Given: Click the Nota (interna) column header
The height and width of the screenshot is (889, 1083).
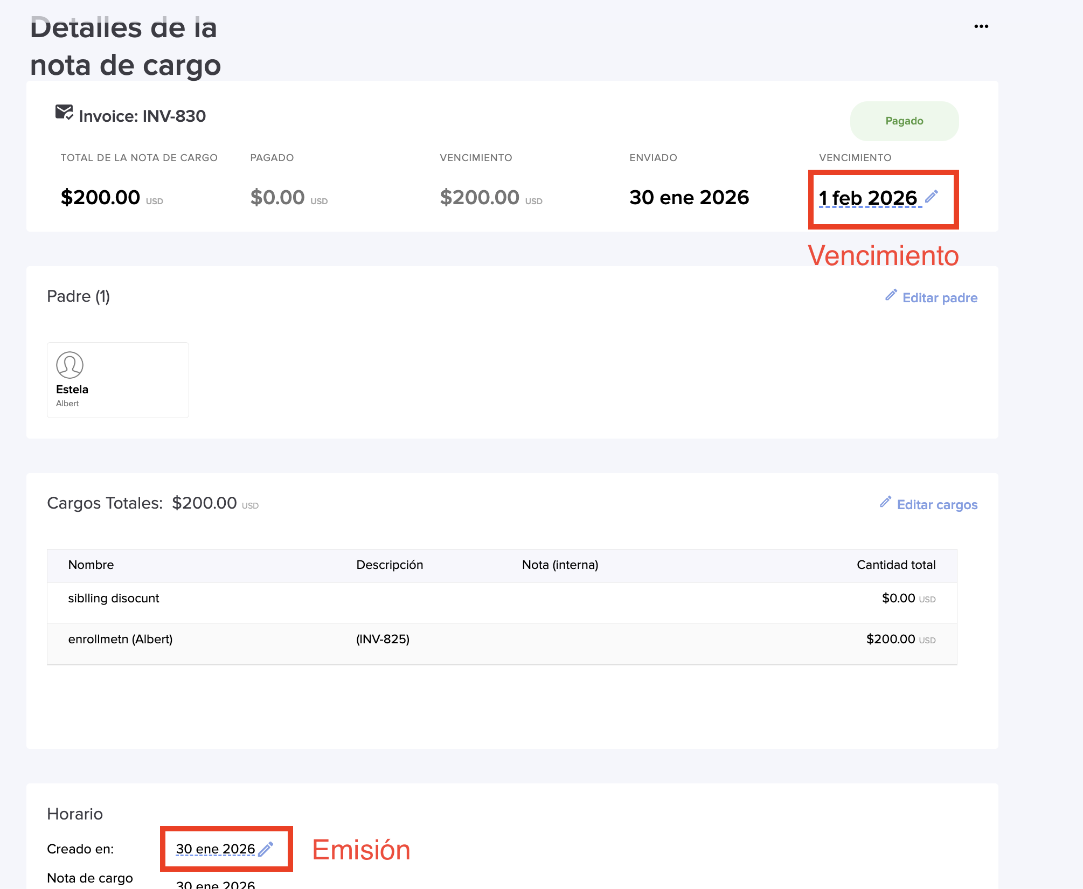Looking at the screenshot, I should tap(560, 565).
